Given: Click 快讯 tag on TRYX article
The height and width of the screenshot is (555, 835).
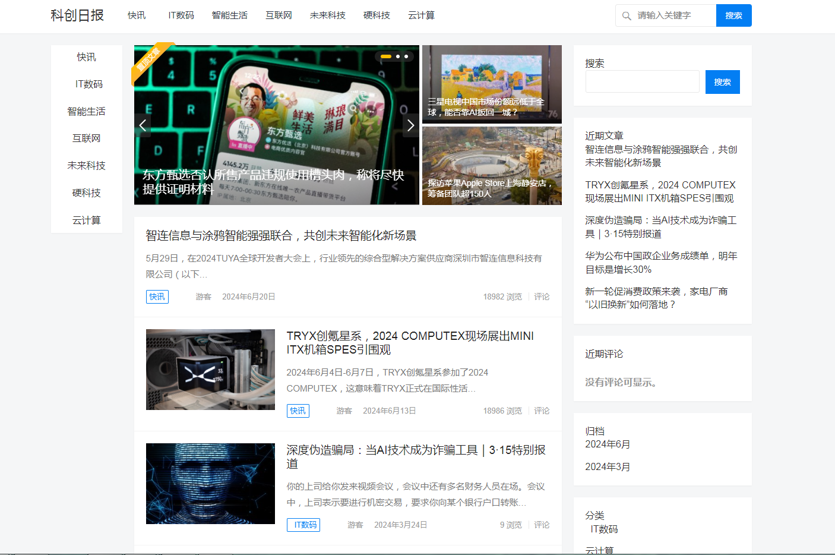Looking at the screenshot, I should tap(298, 411).
